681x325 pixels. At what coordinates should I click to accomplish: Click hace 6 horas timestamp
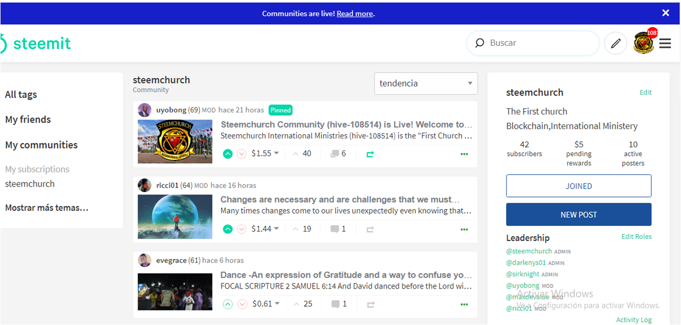pyautogui.click(x=223, y=261)
